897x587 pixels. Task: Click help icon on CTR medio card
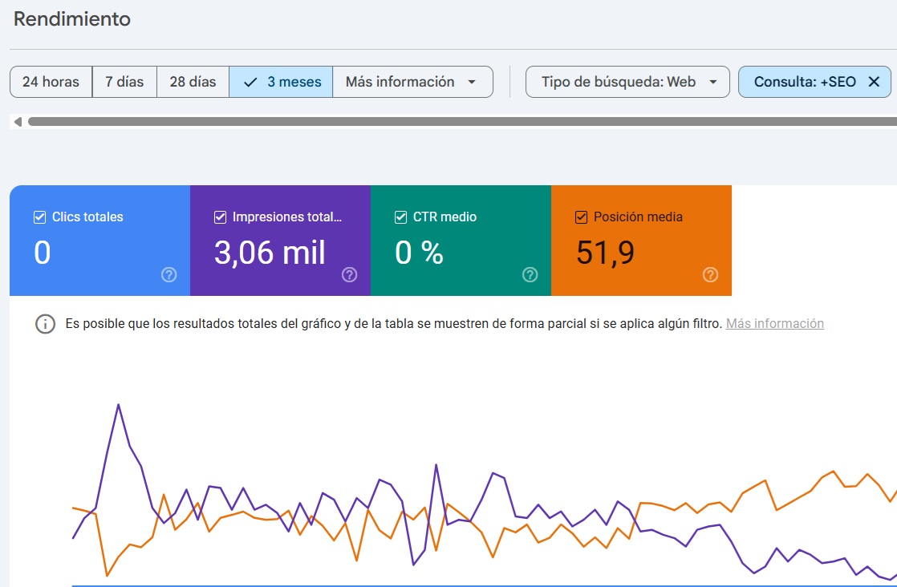[x=530, y=275]
